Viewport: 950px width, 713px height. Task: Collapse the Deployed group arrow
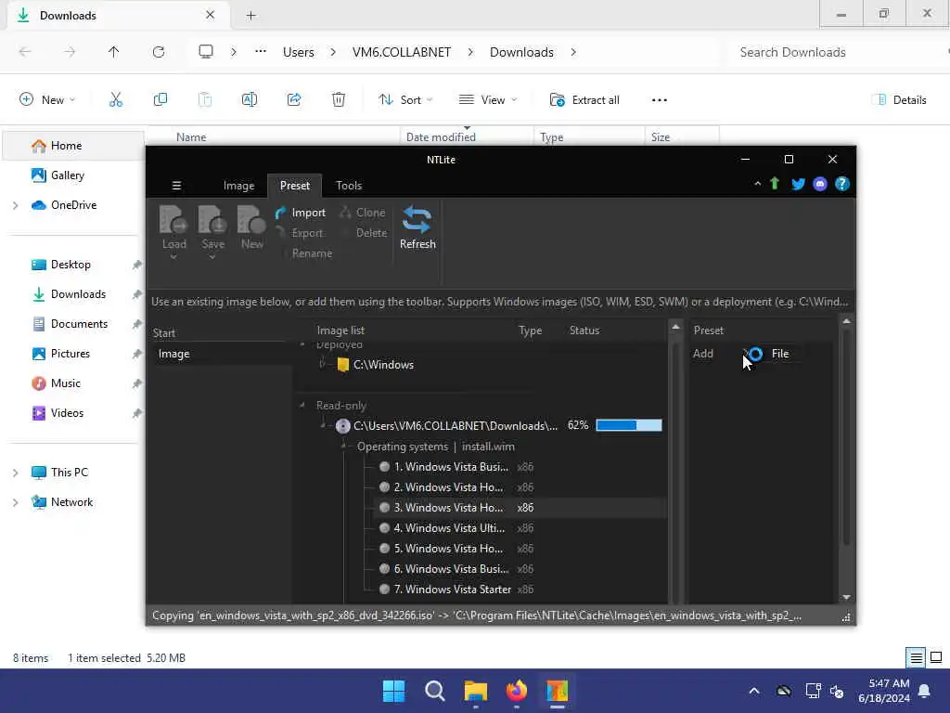302,344
